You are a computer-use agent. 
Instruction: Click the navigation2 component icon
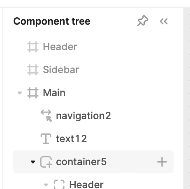[46, 116]
